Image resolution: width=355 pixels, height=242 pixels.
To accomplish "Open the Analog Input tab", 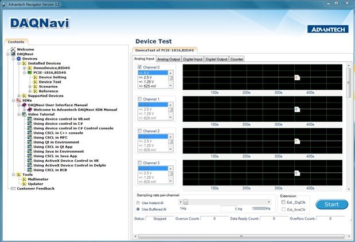I will [x=144, y=59].
